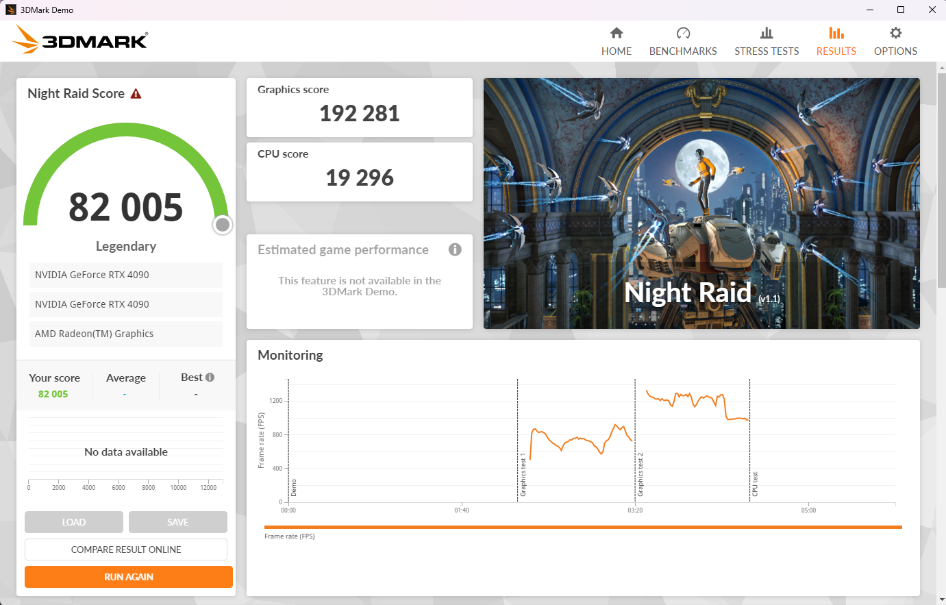Open Benchmarks via the gauge icon
The width and height of the screenshot is (946, 605).
point(683,33)
